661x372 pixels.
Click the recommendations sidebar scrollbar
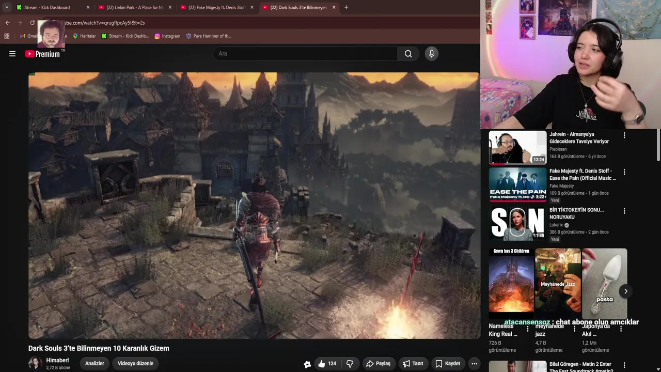click(658, 146)
